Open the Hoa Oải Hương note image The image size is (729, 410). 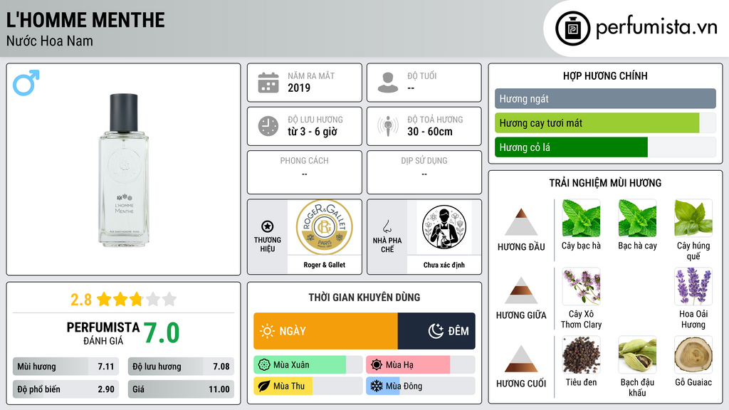[693, 287]
